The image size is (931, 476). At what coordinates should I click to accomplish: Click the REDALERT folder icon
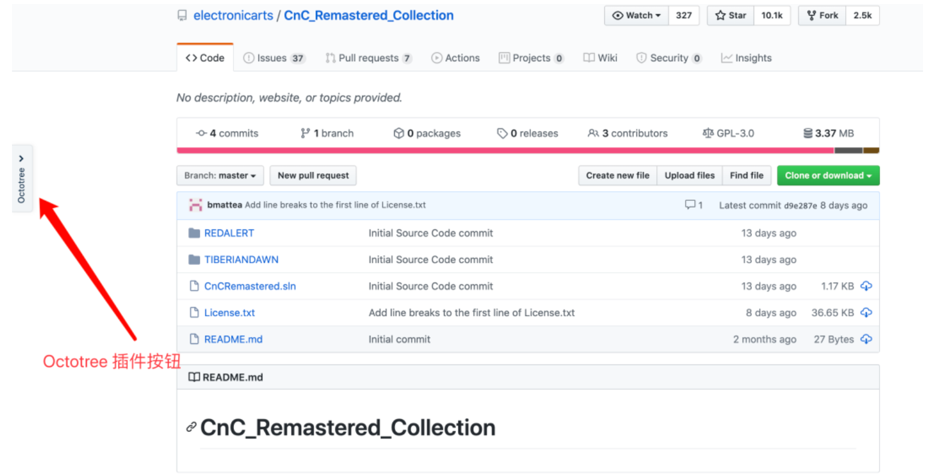pyautogui.click(x=195, y=233)
